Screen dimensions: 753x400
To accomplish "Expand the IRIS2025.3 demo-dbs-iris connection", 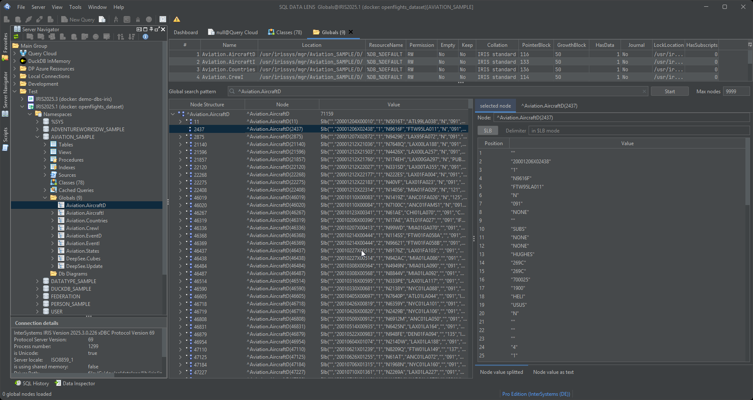I will click(22, 99).
